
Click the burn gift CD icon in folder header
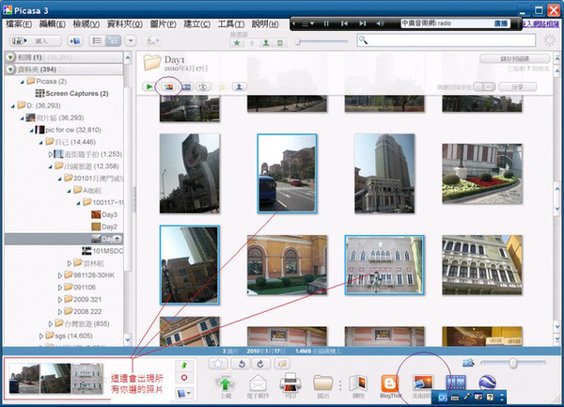point(203,86)
